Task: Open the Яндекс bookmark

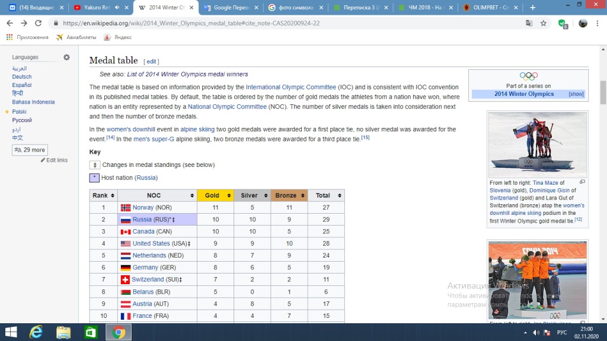Action: click(x=118, y=37)
